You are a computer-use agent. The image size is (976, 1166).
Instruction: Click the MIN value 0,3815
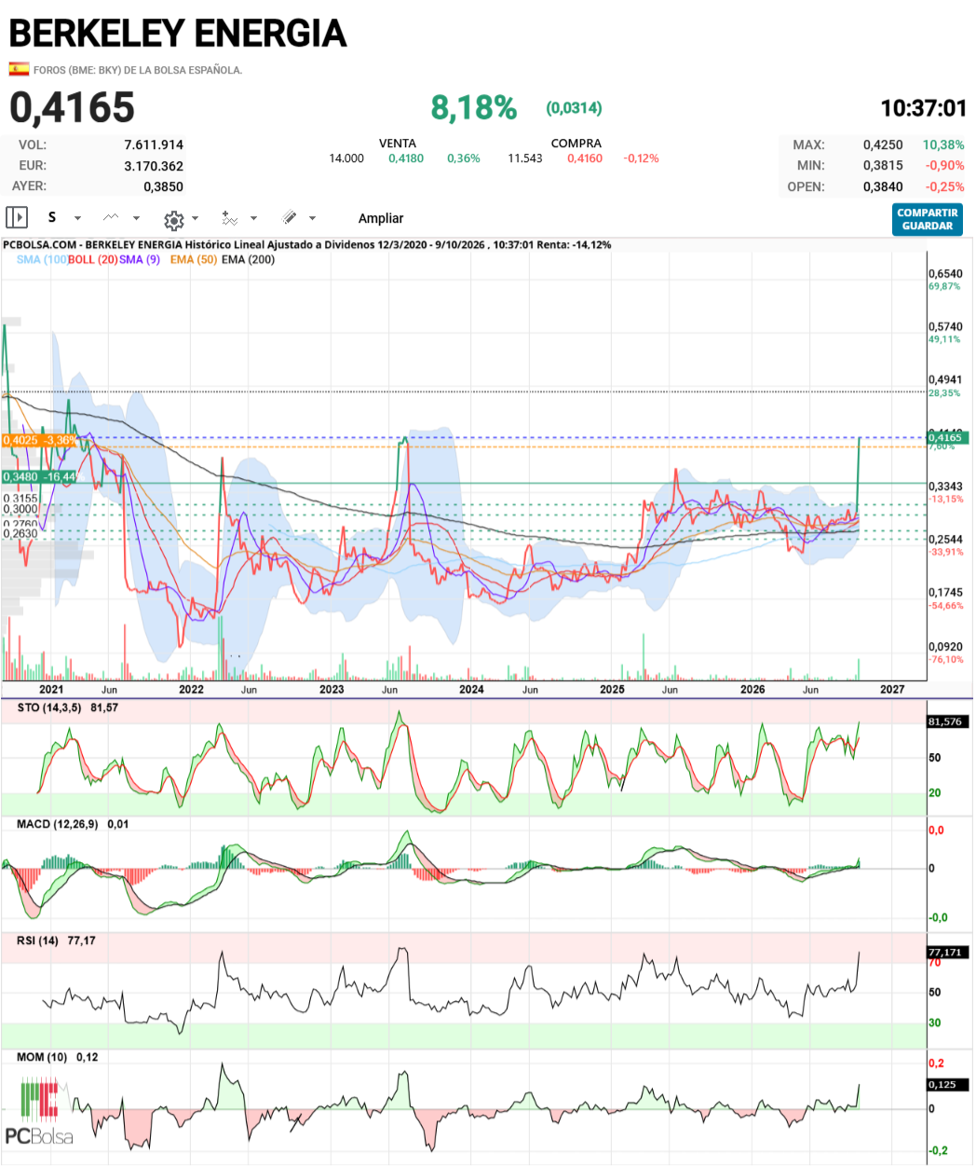pos(883,166)
